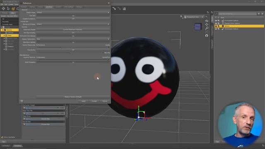The width and height of the screenshot is (265, 149).
Task: Open the viewport options arrow menu
Action: click(206, 17)
